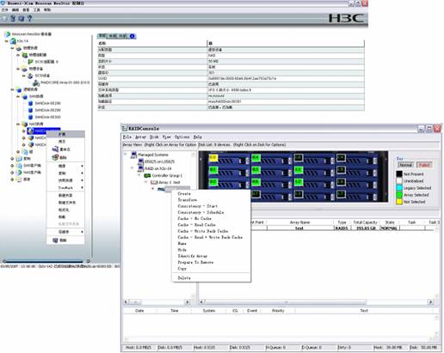Expand the NAS clients tree node
The height and width of the screenshot is (353, 444).
[x=12, y=173]
